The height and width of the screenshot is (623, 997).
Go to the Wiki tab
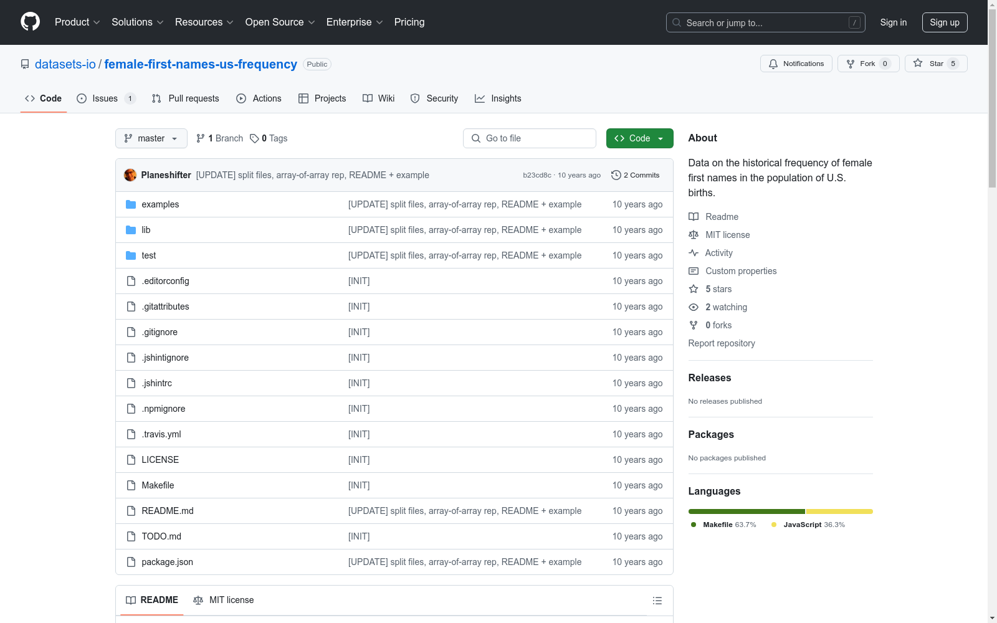pos(379,98)
